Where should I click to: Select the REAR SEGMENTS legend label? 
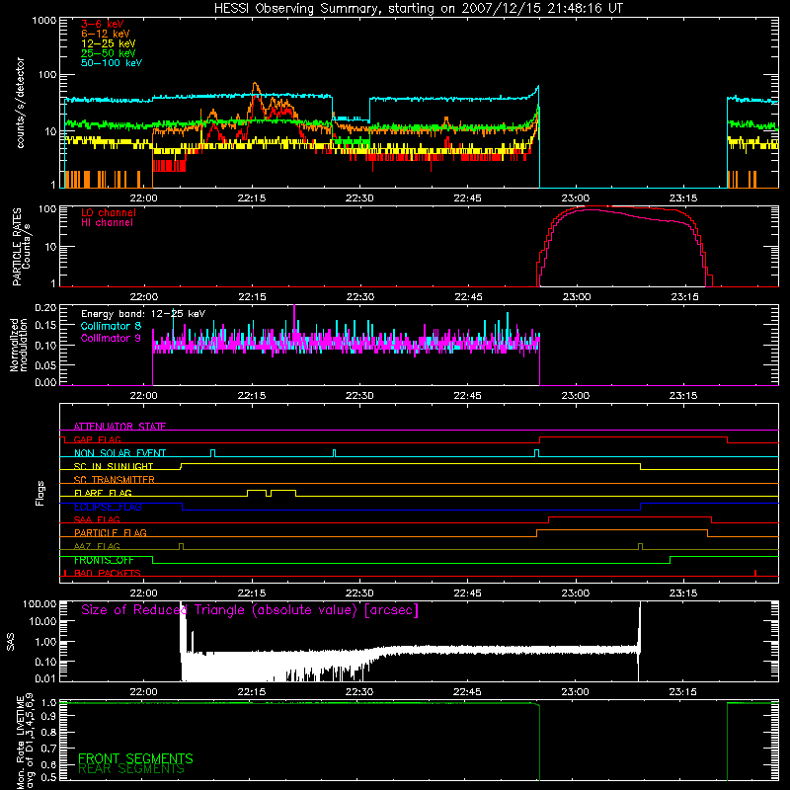(x=131, y=769)
